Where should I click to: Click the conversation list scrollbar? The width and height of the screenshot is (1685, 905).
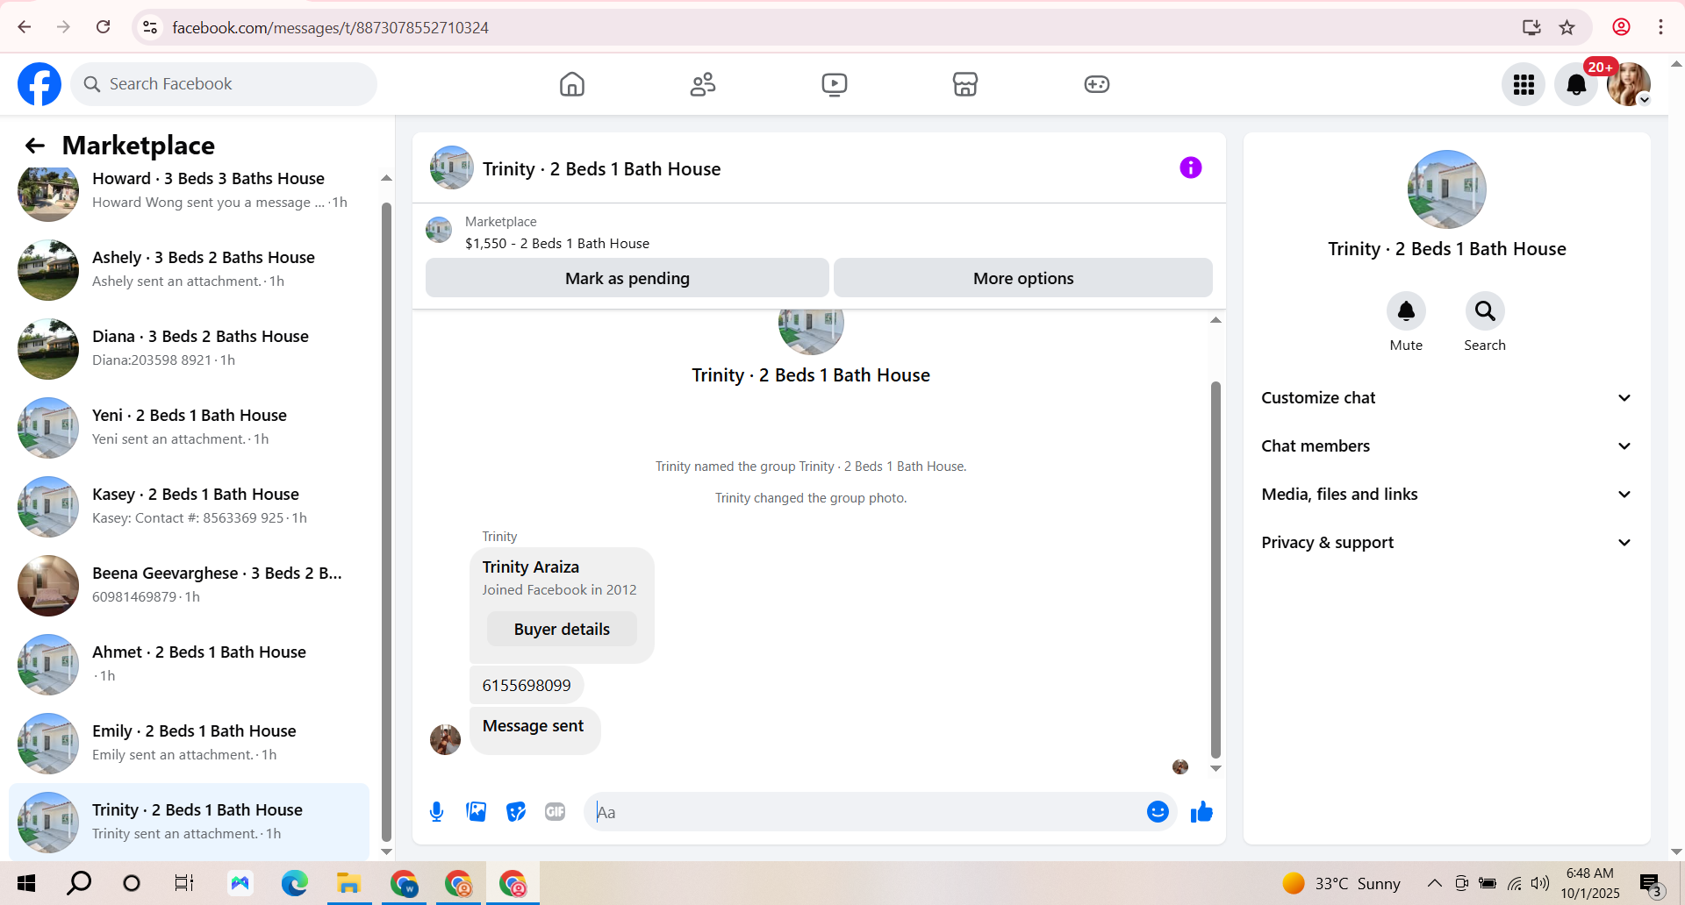point(386,522)
